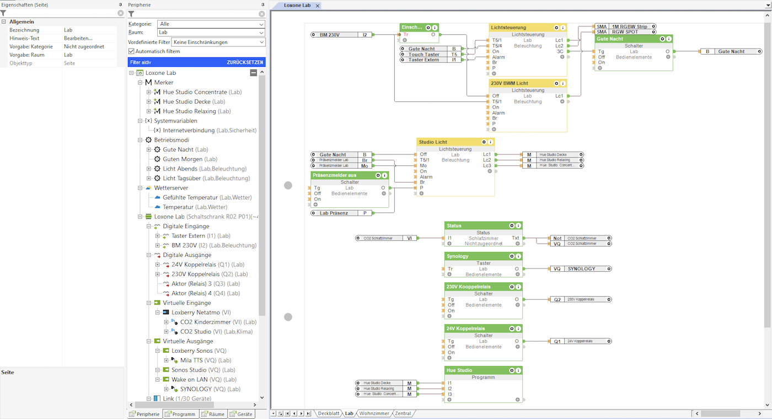Viewport: 772px width, 419px height.
Task: Pin the Eigenschaften panel
Action: pos(121,5)
